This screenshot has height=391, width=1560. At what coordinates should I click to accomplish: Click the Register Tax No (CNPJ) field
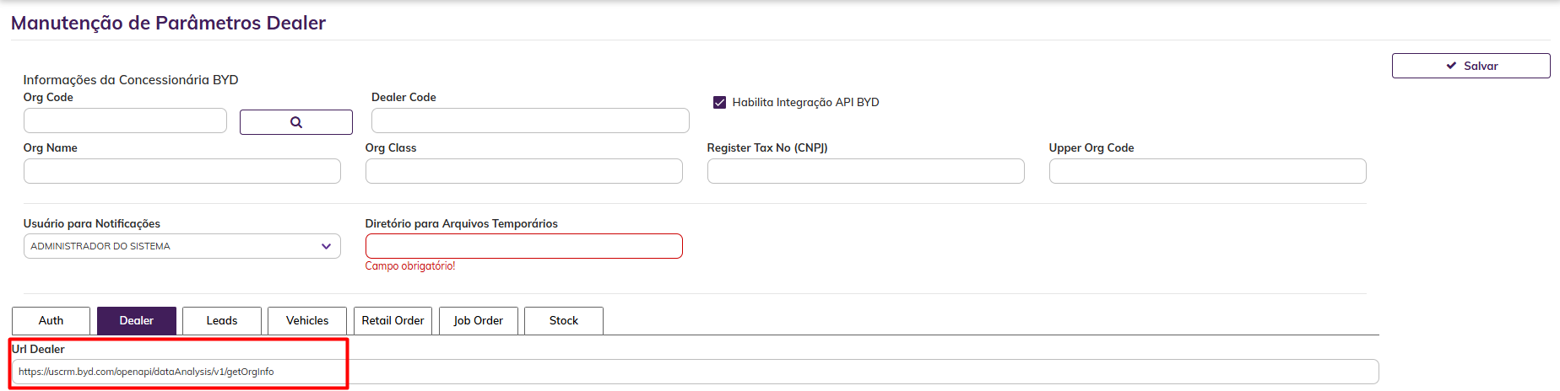[865, 171]
